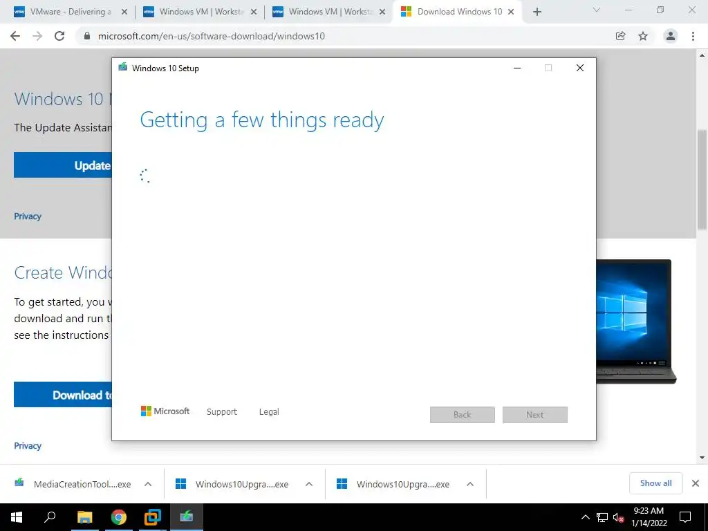Open the clock showing 9:23 AM
Image resolution: width=708 pixels, height=531 pixels.
(649, 517)
